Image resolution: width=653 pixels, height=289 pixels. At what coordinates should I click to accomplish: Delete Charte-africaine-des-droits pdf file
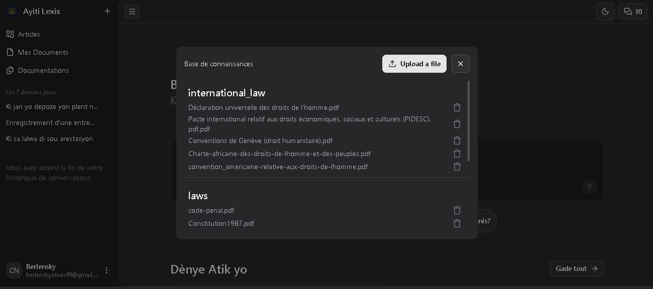tap(457, 154)
